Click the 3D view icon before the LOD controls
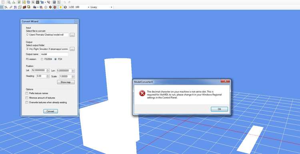Image resolution: width=300 pixels, height=154 pixels. 35,7
